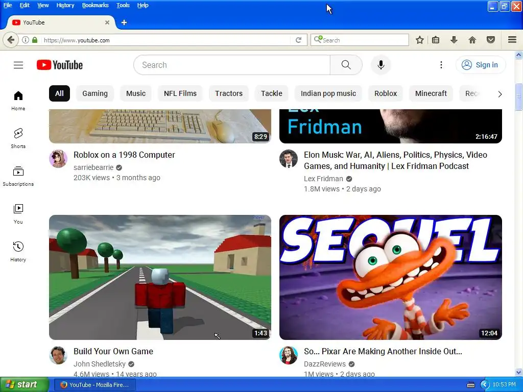523x392 pixels.
Task: Click the Windows start button
Action: [25, 385]
